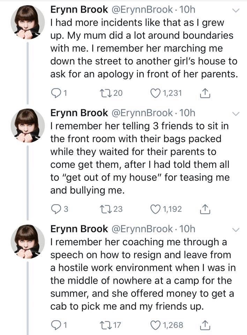The width and height of the screenshot is (247, 335).
Task: Reply to the tweet with 3 replies
Action: (57, 209)
